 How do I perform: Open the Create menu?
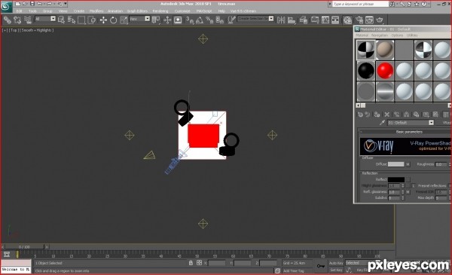point(79,11)
